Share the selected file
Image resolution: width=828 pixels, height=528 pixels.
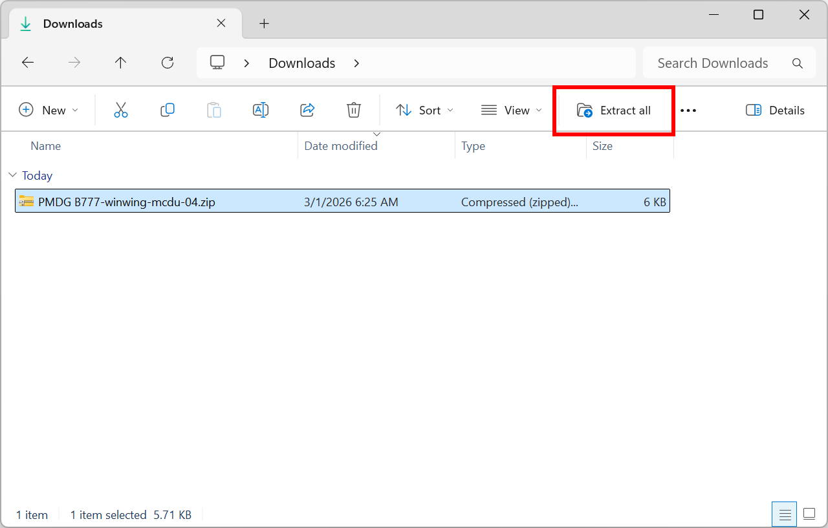(x=307, y=110)
